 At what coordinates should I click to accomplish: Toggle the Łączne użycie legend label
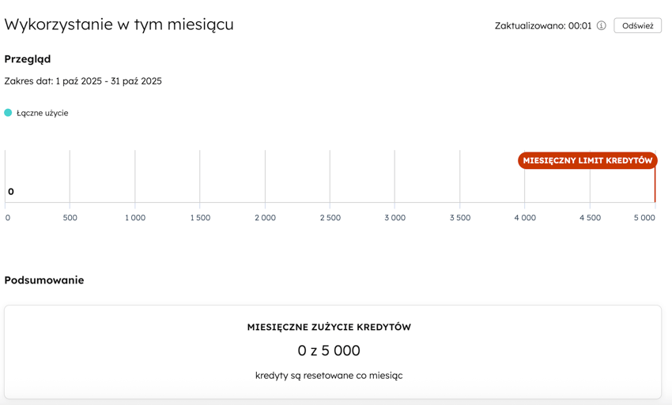point(43,113)
